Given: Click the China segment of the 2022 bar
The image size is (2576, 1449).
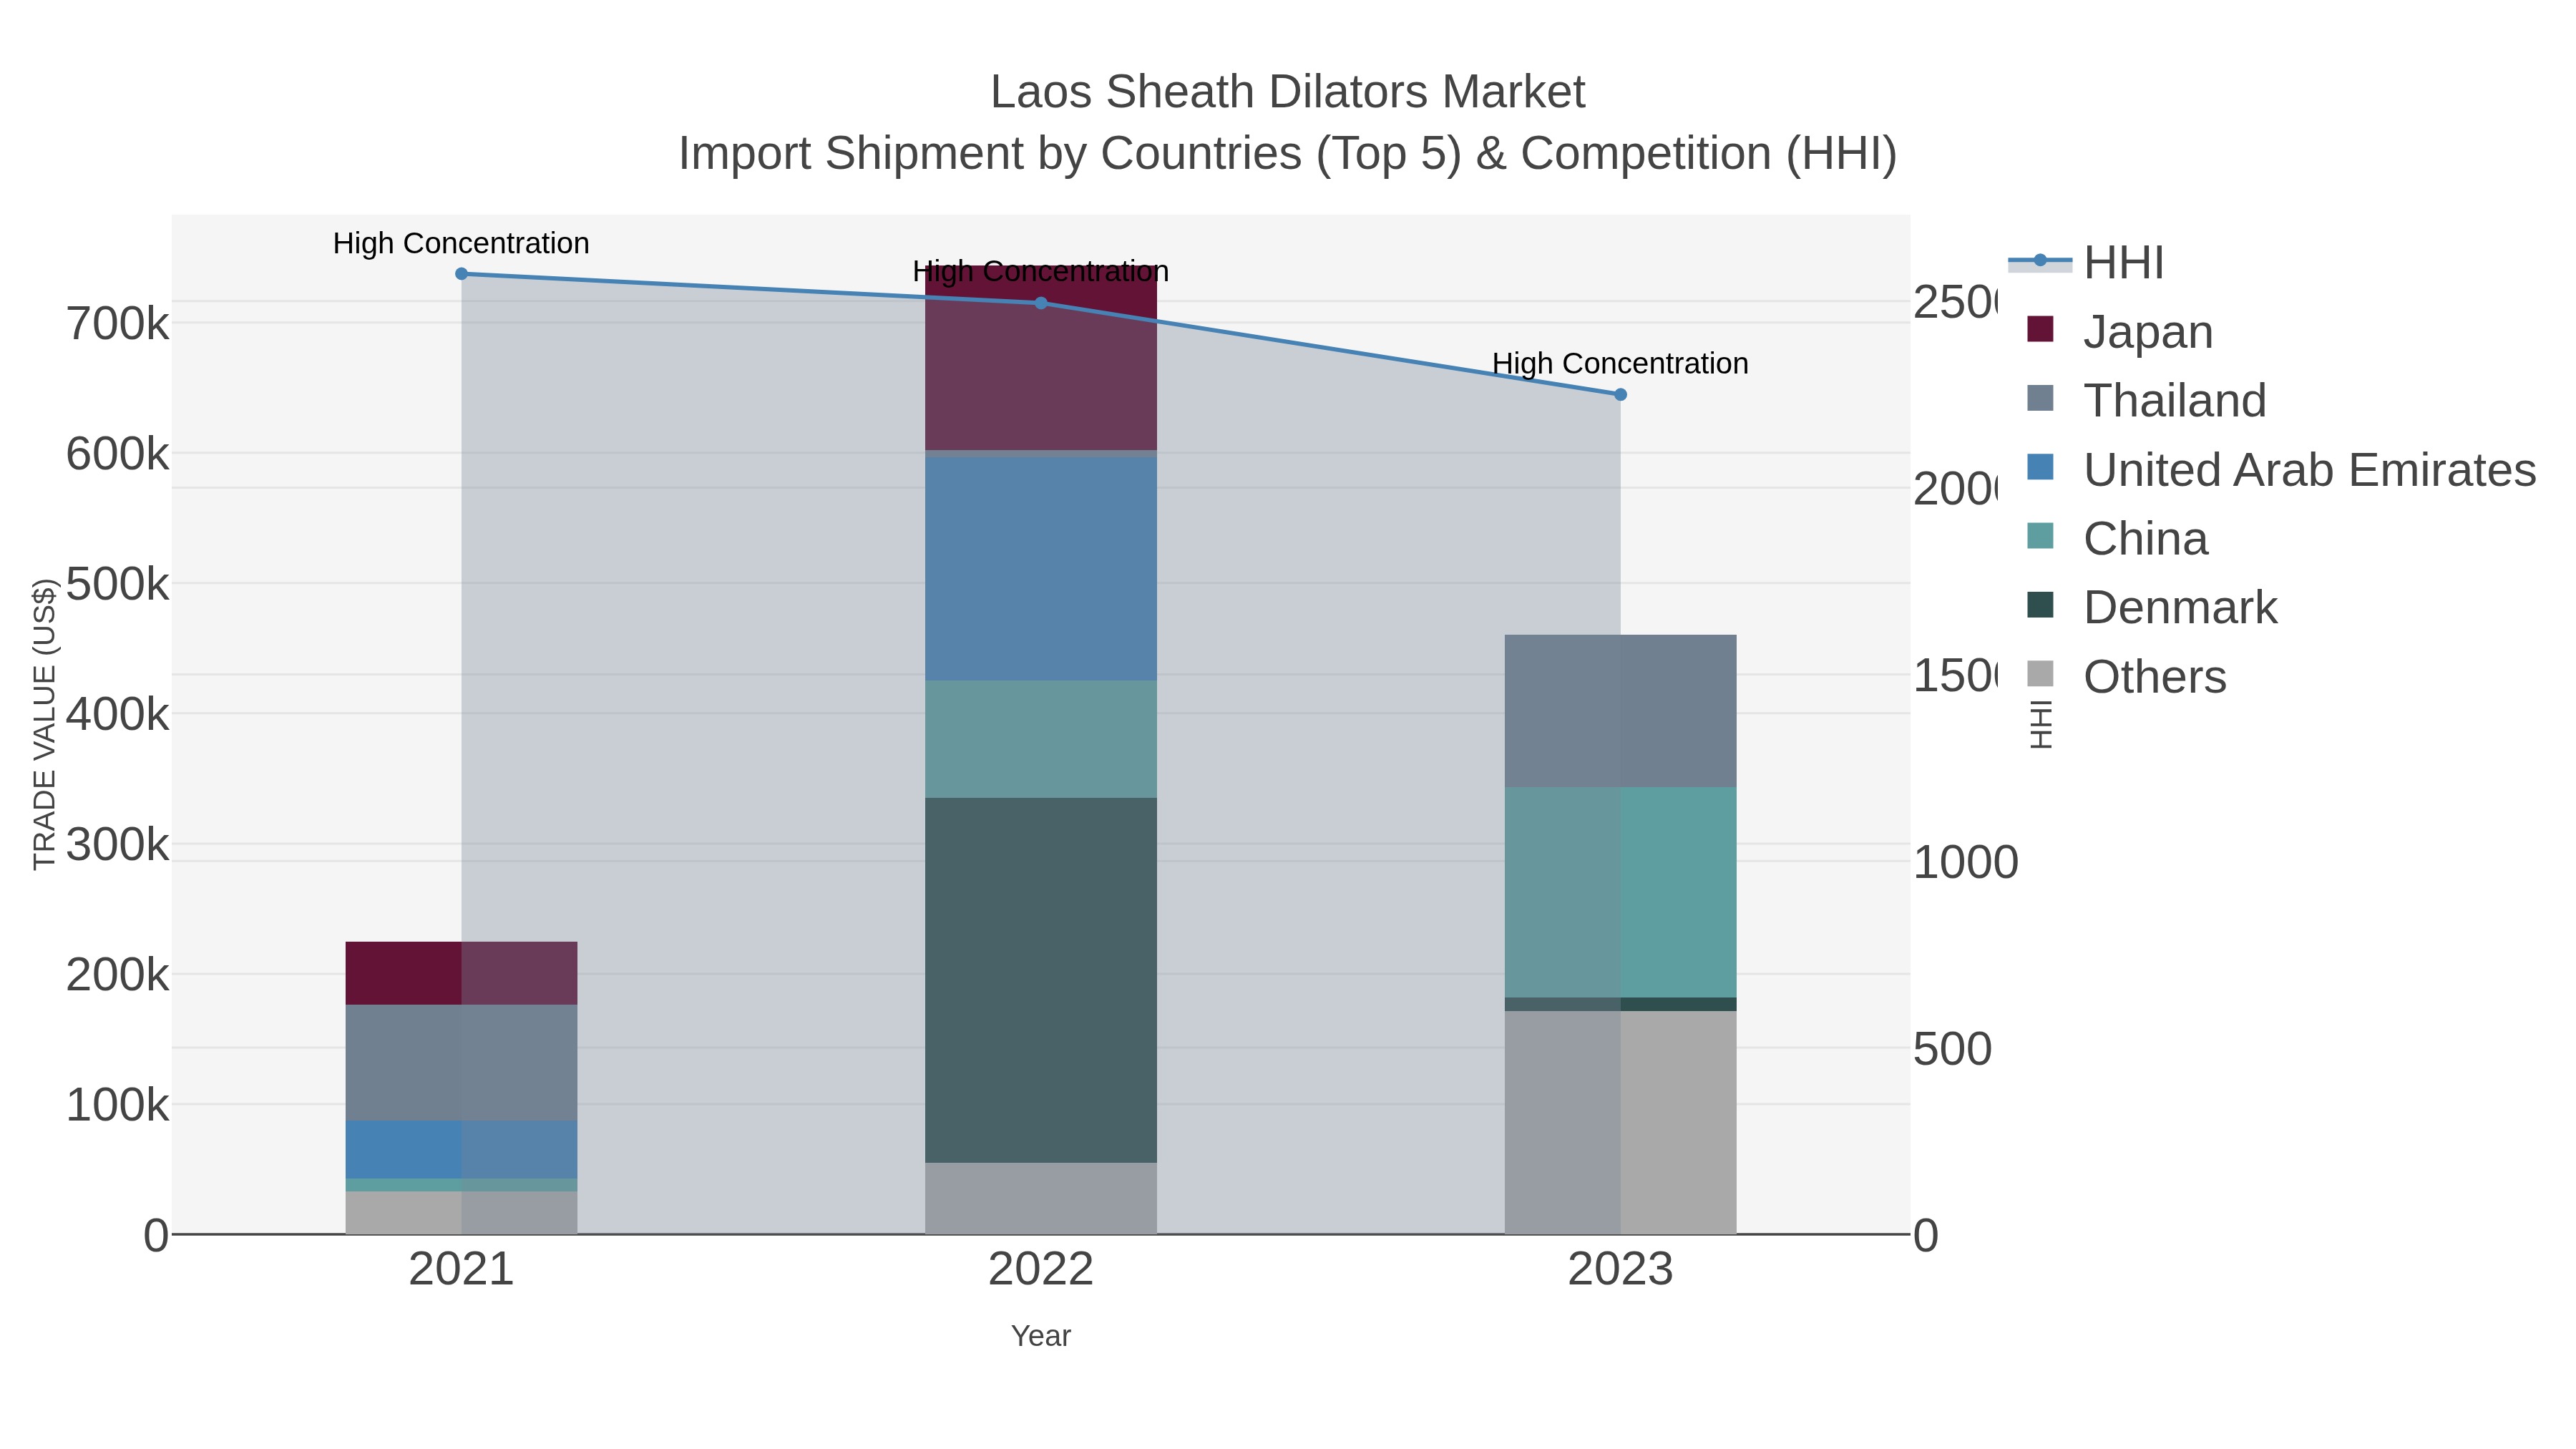Looking at the screenshot, I should click(1041, 739).
